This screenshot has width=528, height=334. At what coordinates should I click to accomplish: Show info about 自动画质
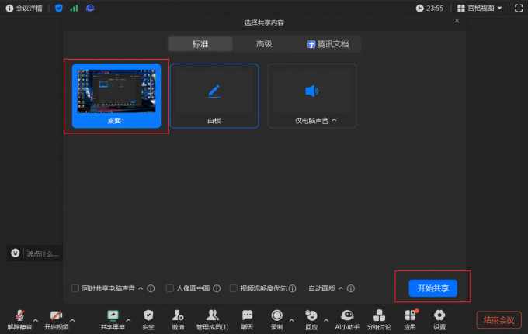tap(351, 288)
